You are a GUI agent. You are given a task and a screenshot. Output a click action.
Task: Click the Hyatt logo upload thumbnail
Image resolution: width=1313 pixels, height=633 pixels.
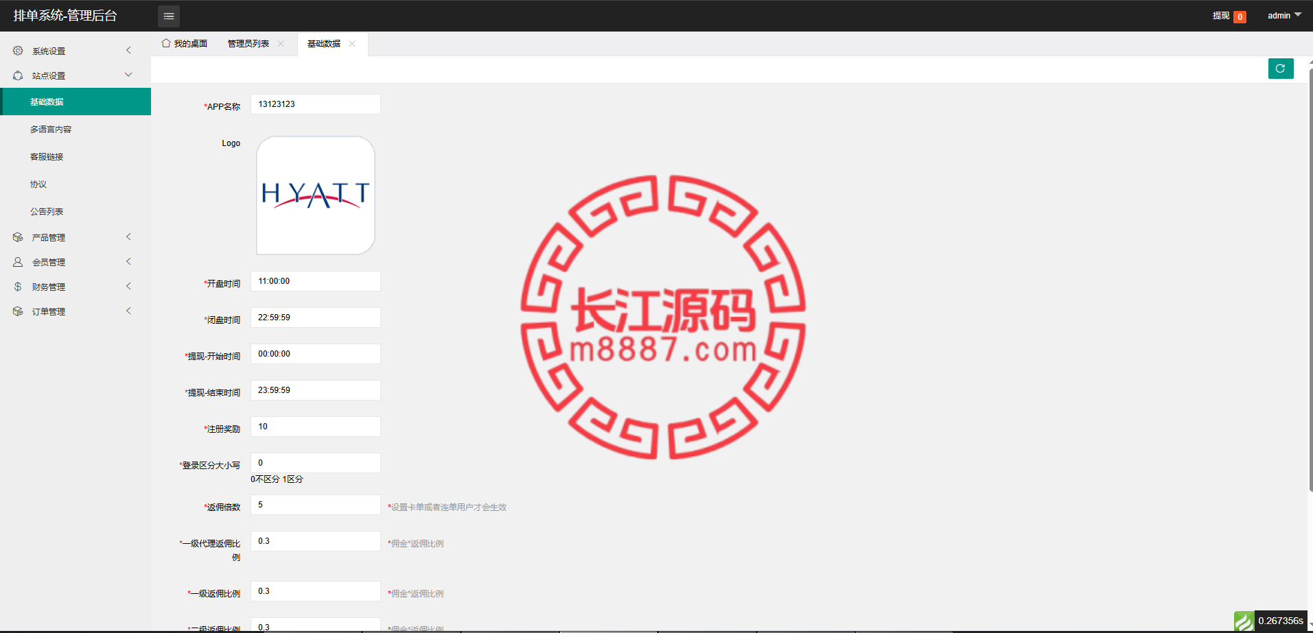coord(316,195)
